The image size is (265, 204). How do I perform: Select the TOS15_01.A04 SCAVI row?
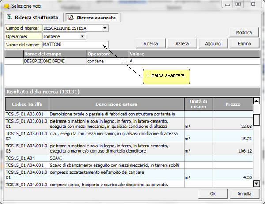point(117,158)
